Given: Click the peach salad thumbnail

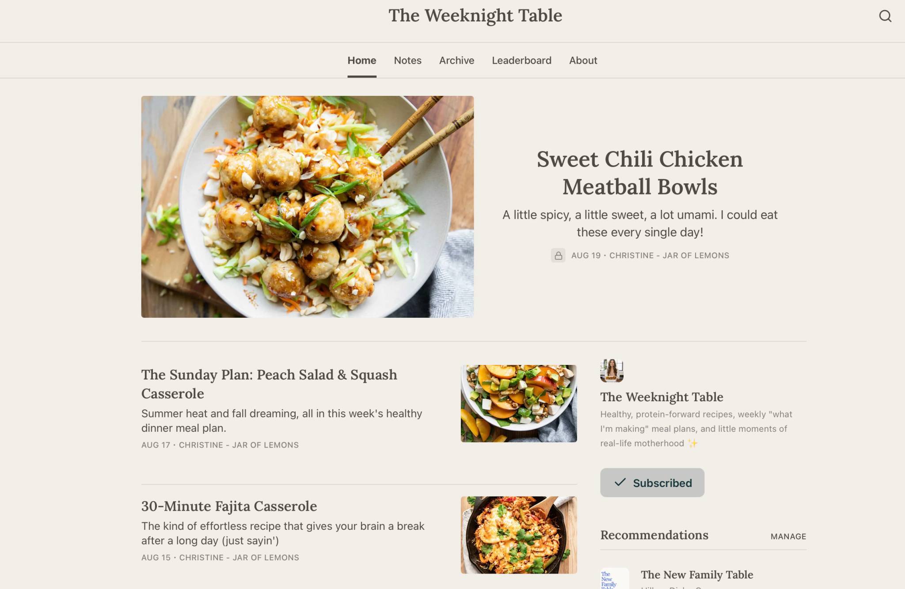Looking at the screenshot, I should coord(519,403).
